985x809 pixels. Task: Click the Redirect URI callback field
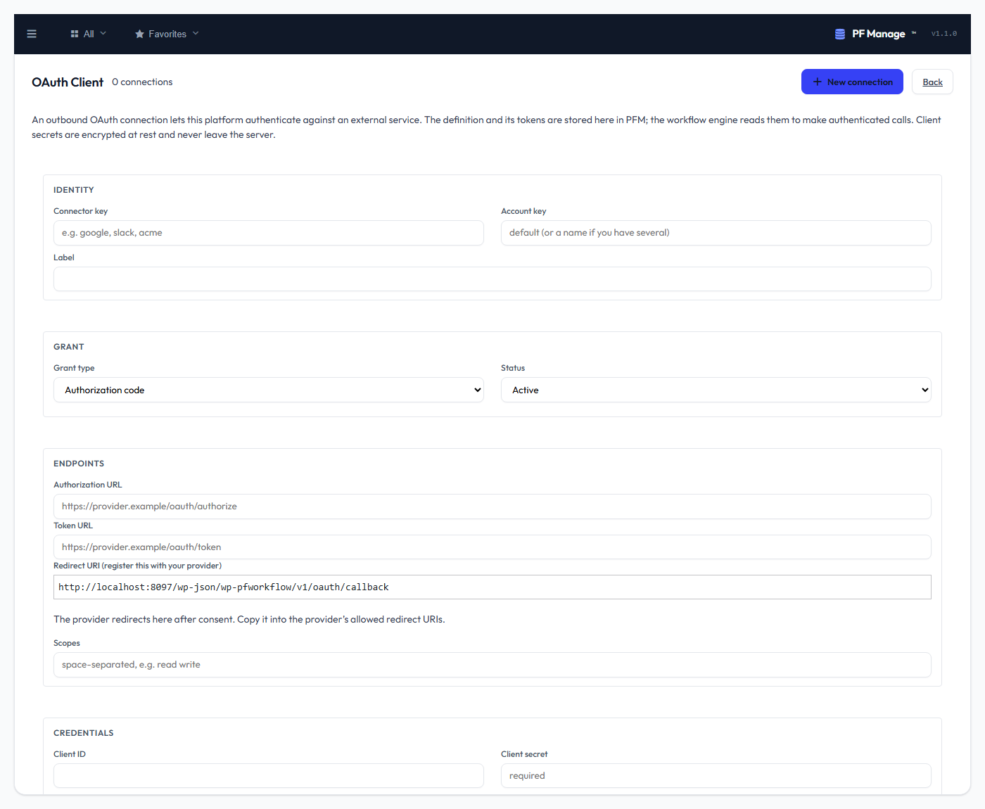click(x=493, y=587)
